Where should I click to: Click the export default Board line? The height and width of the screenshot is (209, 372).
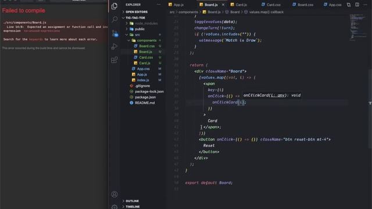209,183
